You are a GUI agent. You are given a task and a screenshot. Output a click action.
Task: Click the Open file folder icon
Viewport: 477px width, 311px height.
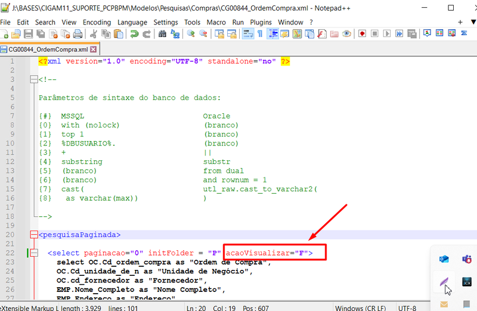[x=16, y=34]
